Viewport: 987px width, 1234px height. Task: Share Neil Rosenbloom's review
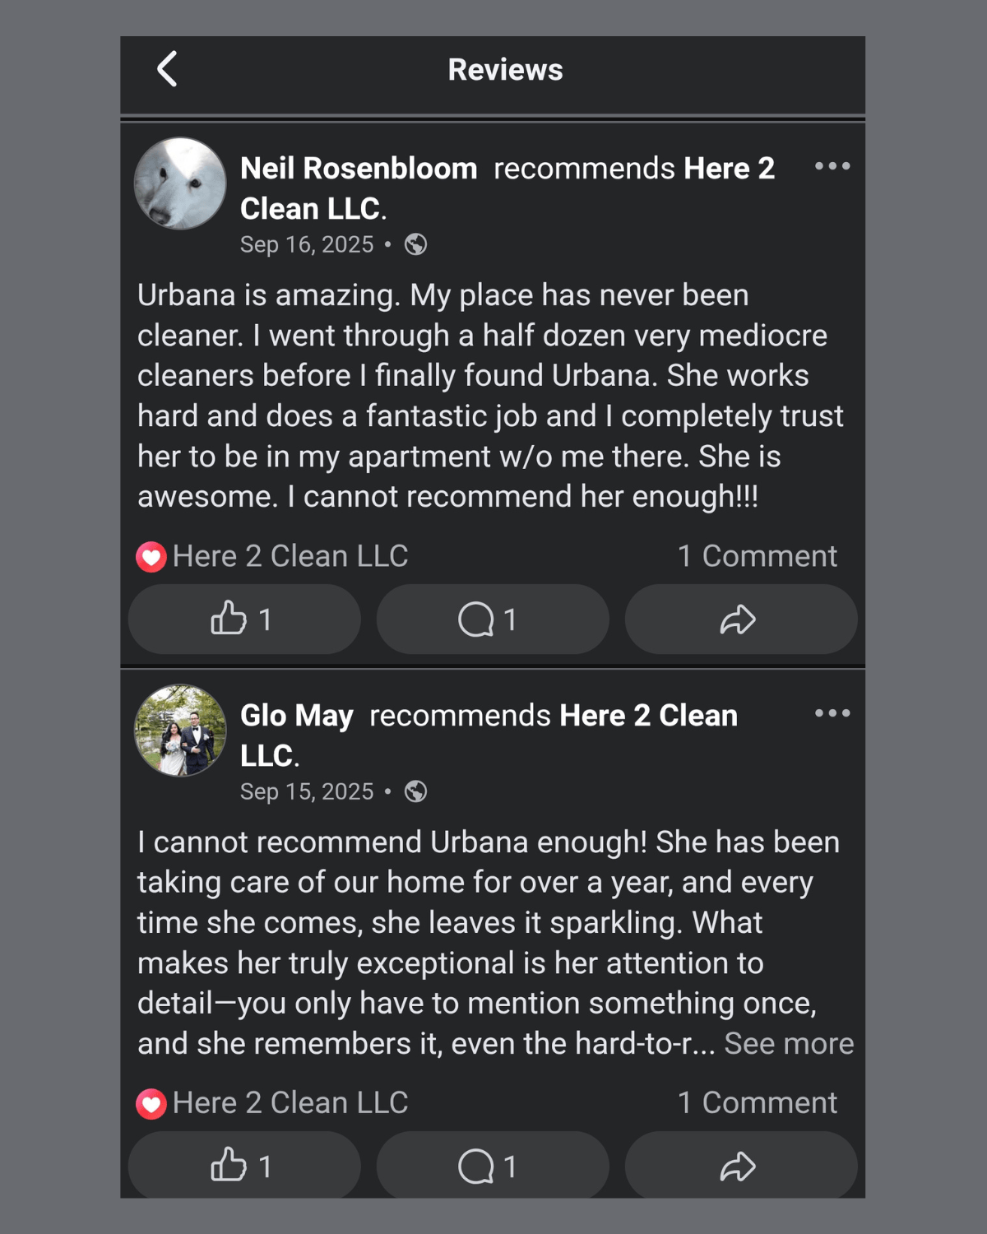(741, 619)
